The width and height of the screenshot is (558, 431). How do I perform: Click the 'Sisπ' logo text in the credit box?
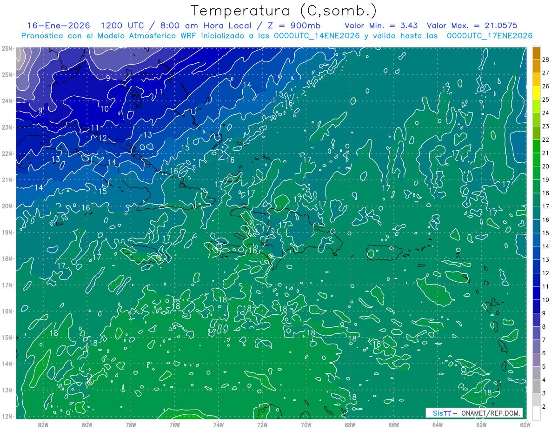[x=441, y=413]
